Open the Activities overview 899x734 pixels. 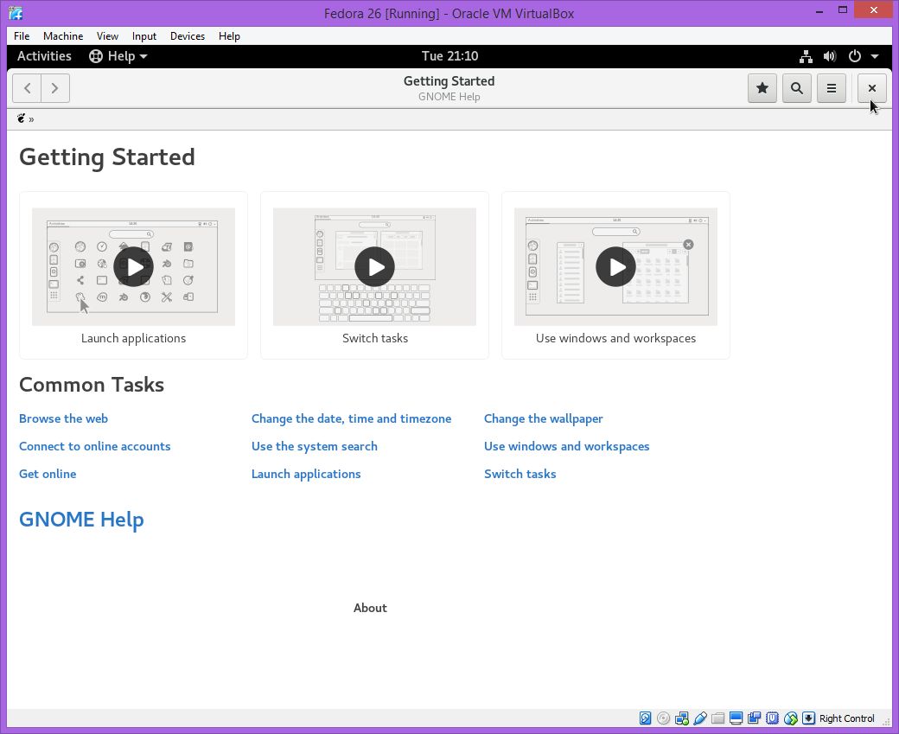[44, 56]
